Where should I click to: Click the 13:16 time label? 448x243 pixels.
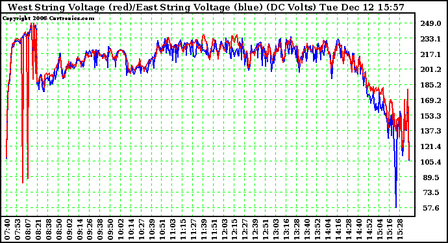[x=286, y=229]
